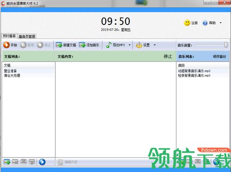Click inside the 文稿内容 script content area
This screenshot has width=231, height=172.
(x=115, y=110)
